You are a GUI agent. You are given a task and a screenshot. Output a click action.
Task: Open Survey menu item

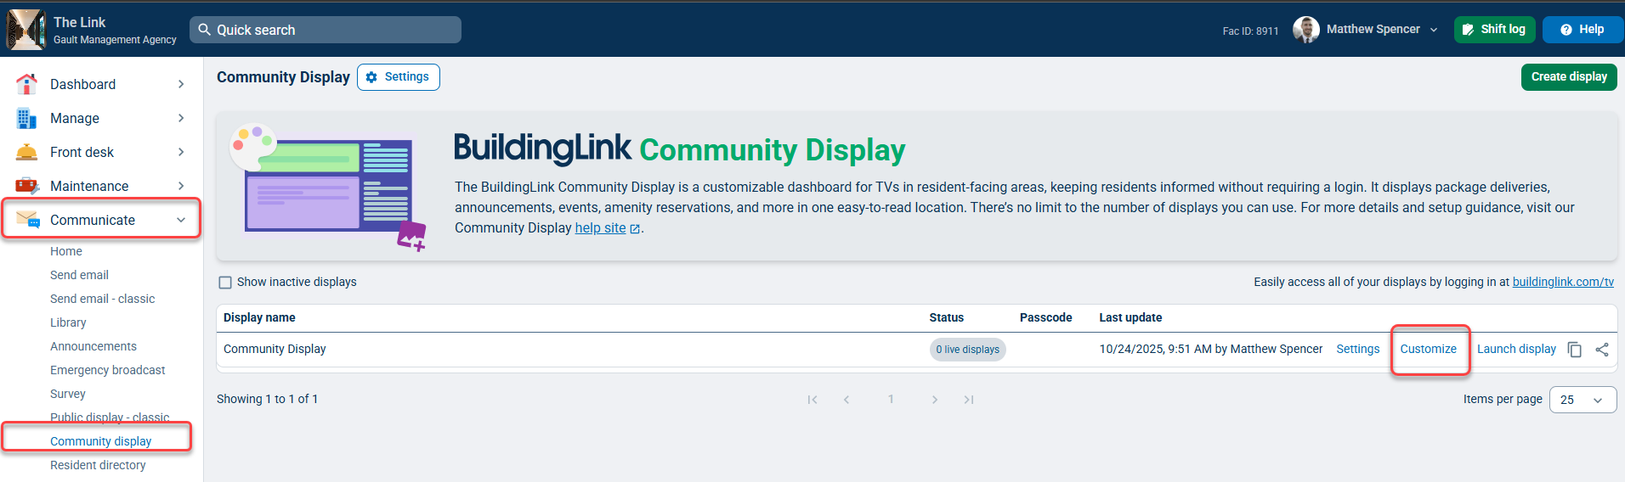tap(68, 394)
